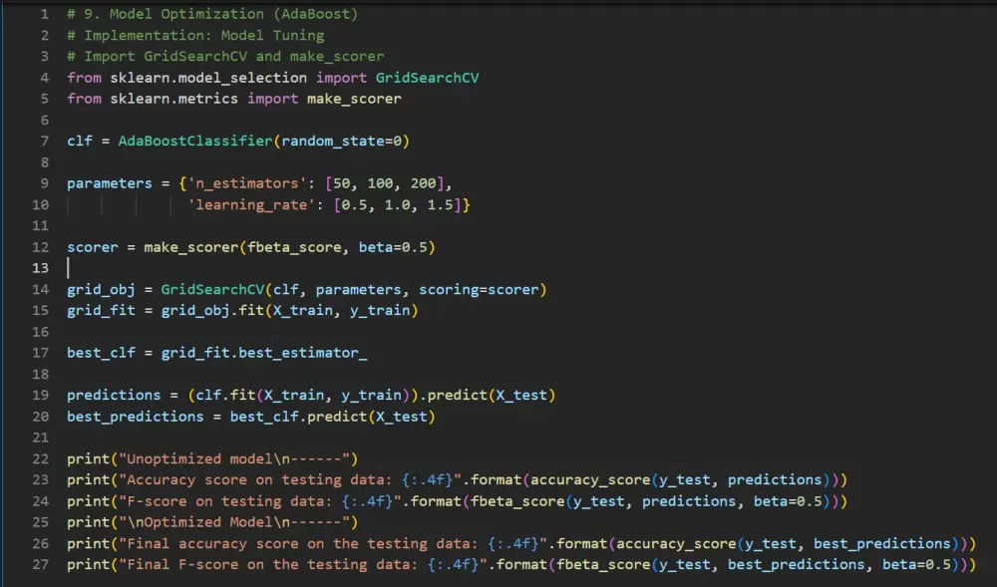997x587 pixels.
Task: Click 'best_predictions' on line 26
Action: tap(882, 544)
